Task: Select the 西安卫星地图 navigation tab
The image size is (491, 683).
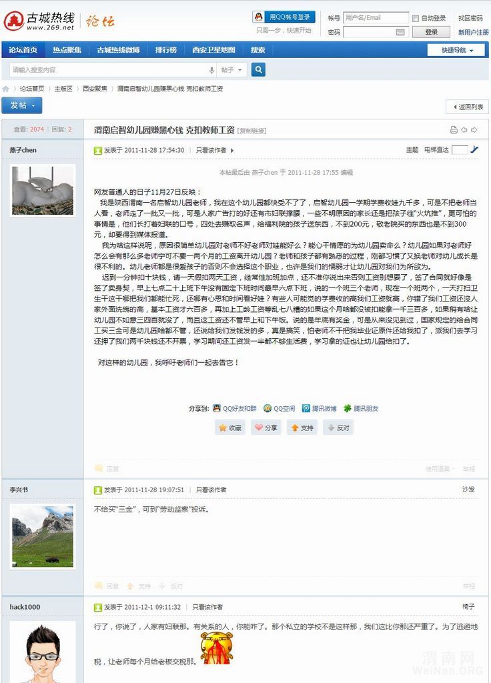Action: 213,50
